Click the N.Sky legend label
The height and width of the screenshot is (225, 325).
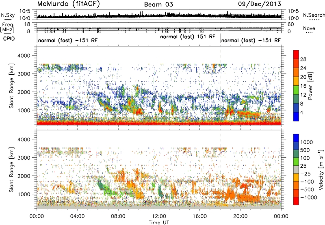point(8,15)
